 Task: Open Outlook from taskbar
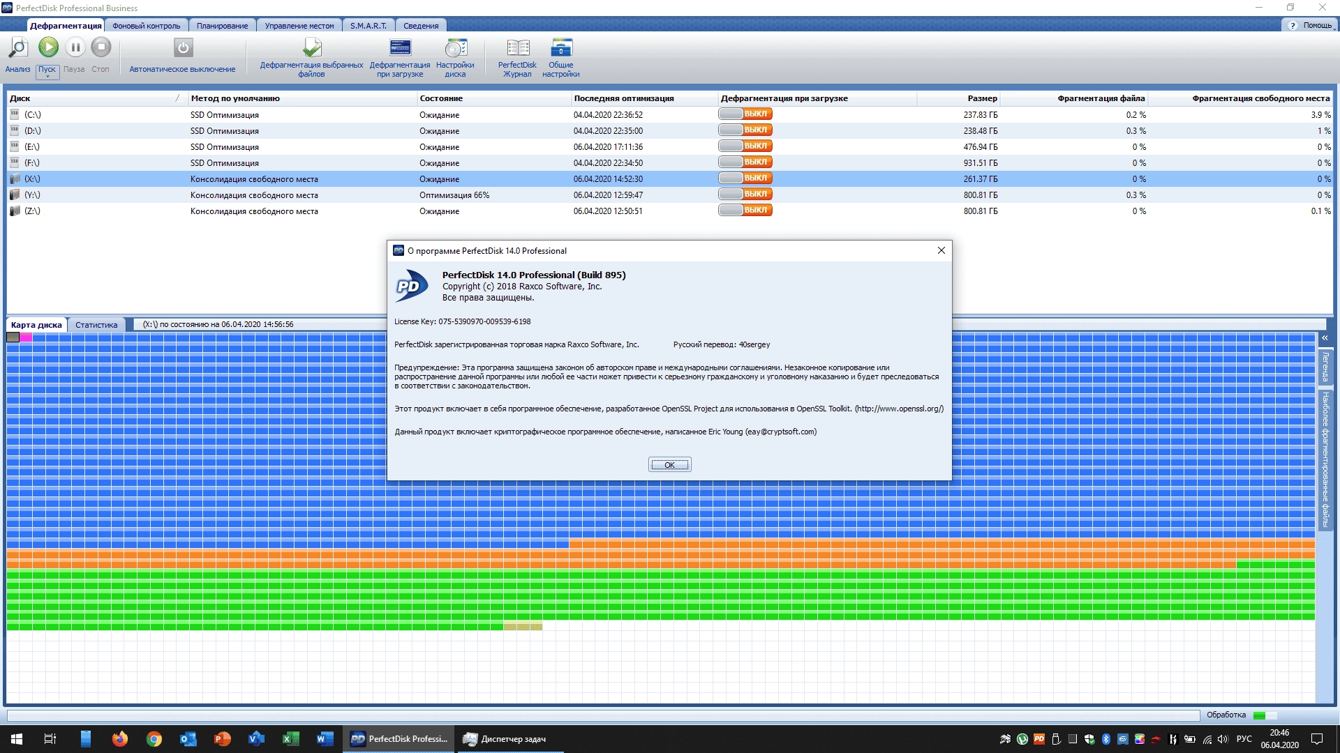point(188,739)
